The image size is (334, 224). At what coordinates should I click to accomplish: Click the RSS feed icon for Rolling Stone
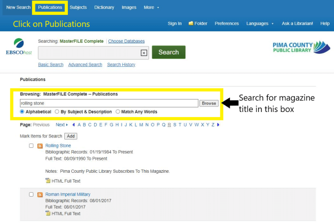click(40, 146)
